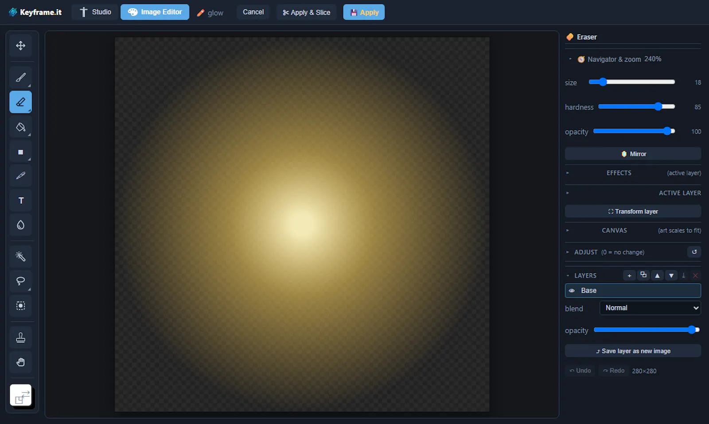709x424 pixels.
Task: Click Transform layer button
Action: pyautogui.click(x=633, y=211)
